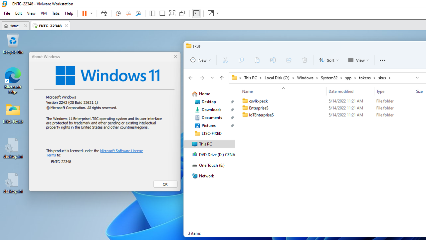The image size is (426, 240).
Task: Open the stretch guest dropdown arrow
Action: [218, 13]
